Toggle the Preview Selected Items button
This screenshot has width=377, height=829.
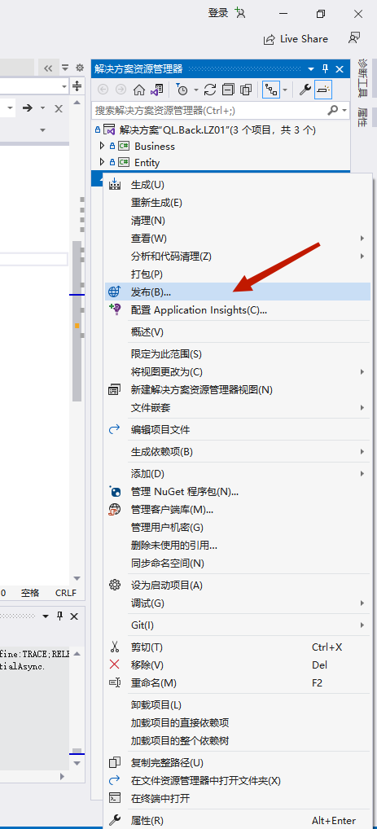(x=323, y=90)
